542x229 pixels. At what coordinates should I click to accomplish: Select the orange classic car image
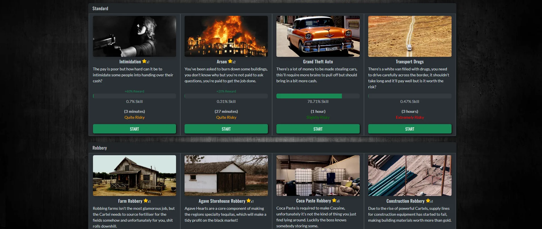318,36
